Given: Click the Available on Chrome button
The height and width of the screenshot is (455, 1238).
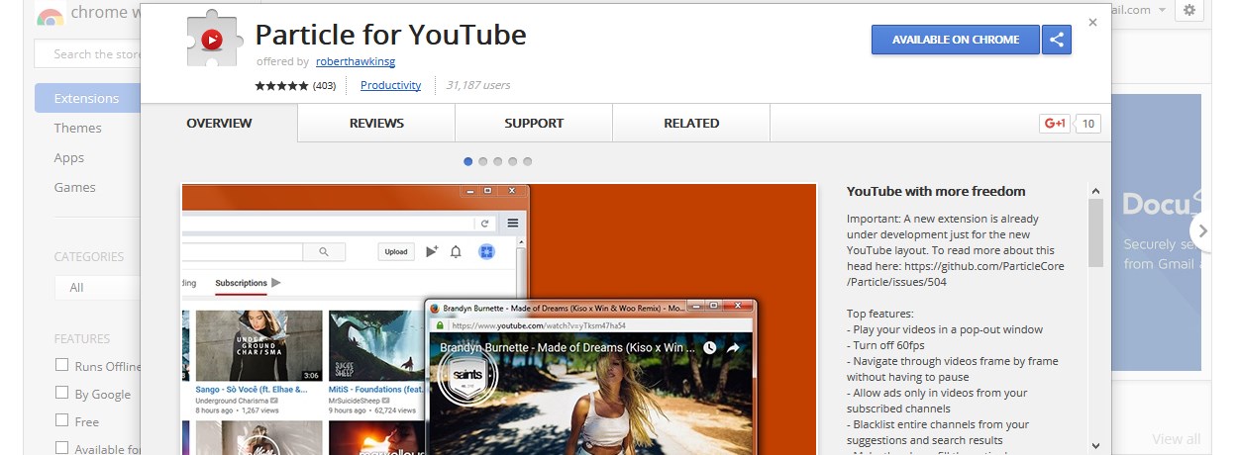Looking at the screenshot, I should pos(956,40).
